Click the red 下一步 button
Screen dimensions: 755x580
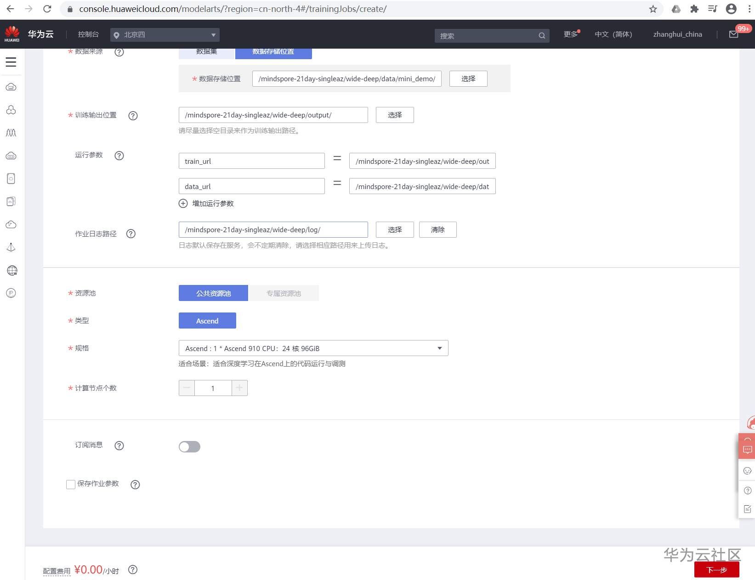pyautogui.click(x=717, y=570)
